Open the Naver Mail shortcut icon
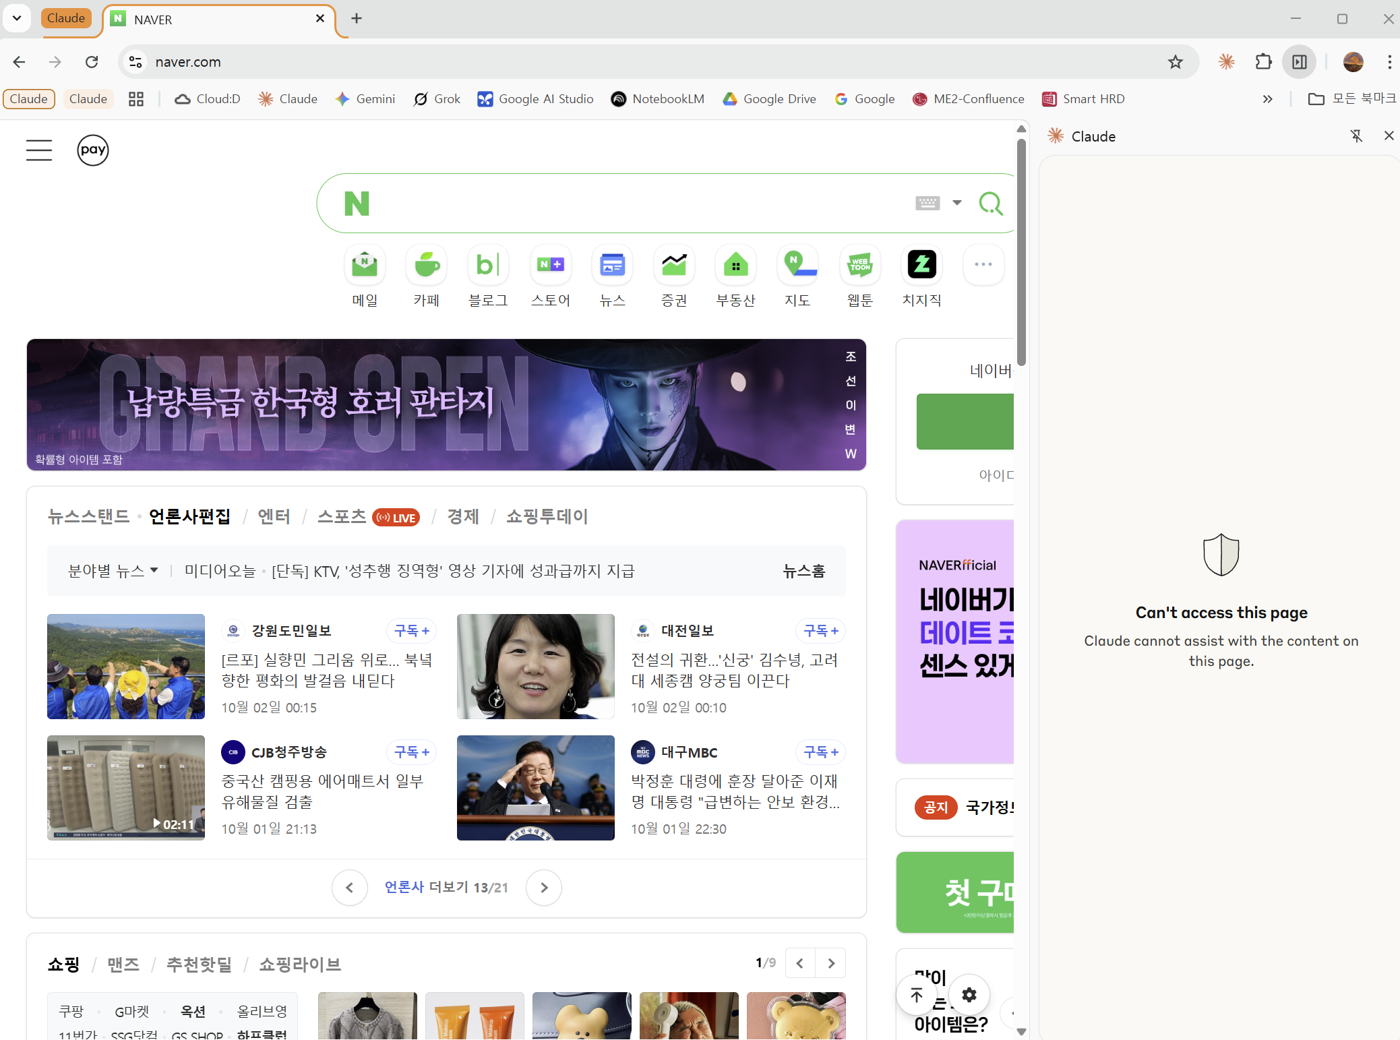 [365, 265]
